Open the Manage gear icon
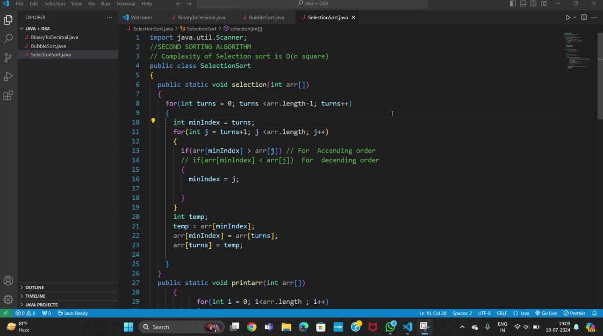This screenshot has width=603, height=336. tap(8, 299)
